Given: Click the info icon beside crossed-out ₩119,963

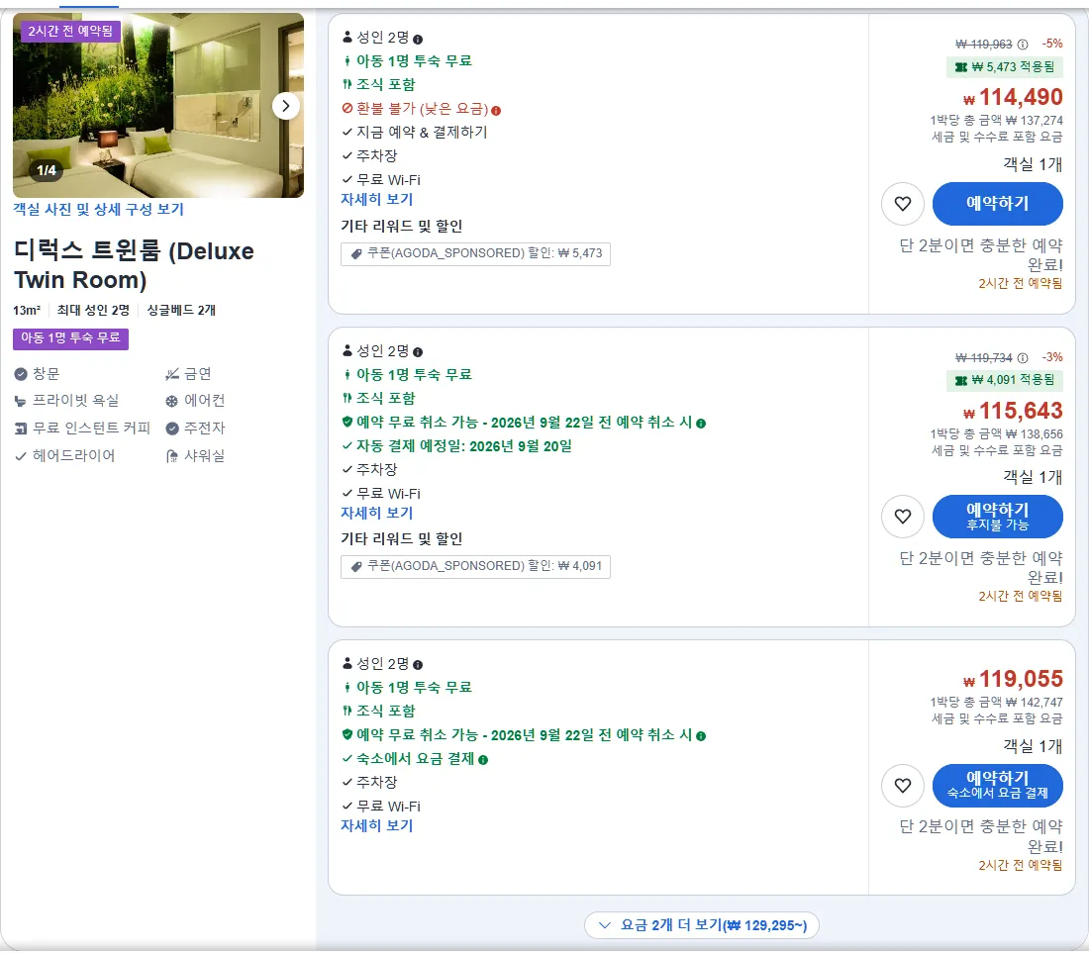Looking at the screenshot, I should tap(1023, 45).
